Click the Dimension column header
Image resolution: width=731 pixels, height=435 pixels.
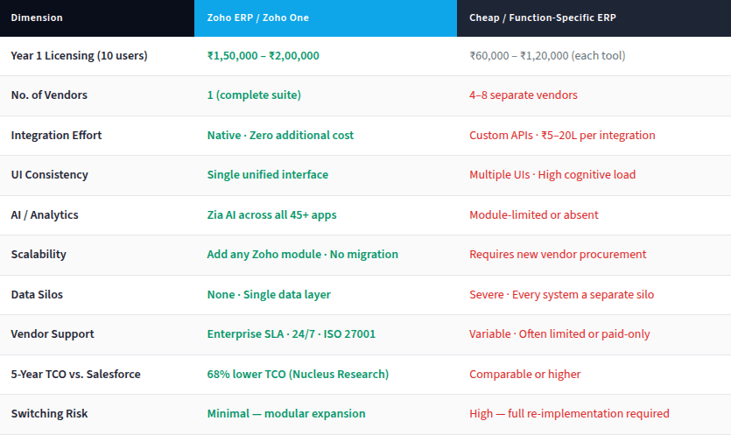click(x=37, y=18)
